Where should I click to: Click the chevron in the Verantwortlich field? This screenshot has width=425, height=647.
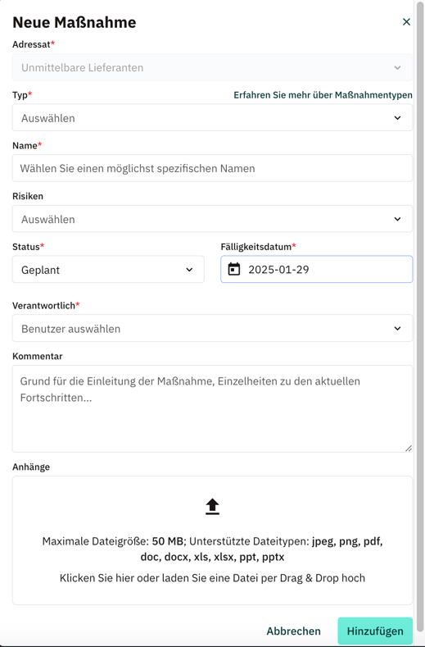coord(397,329)
